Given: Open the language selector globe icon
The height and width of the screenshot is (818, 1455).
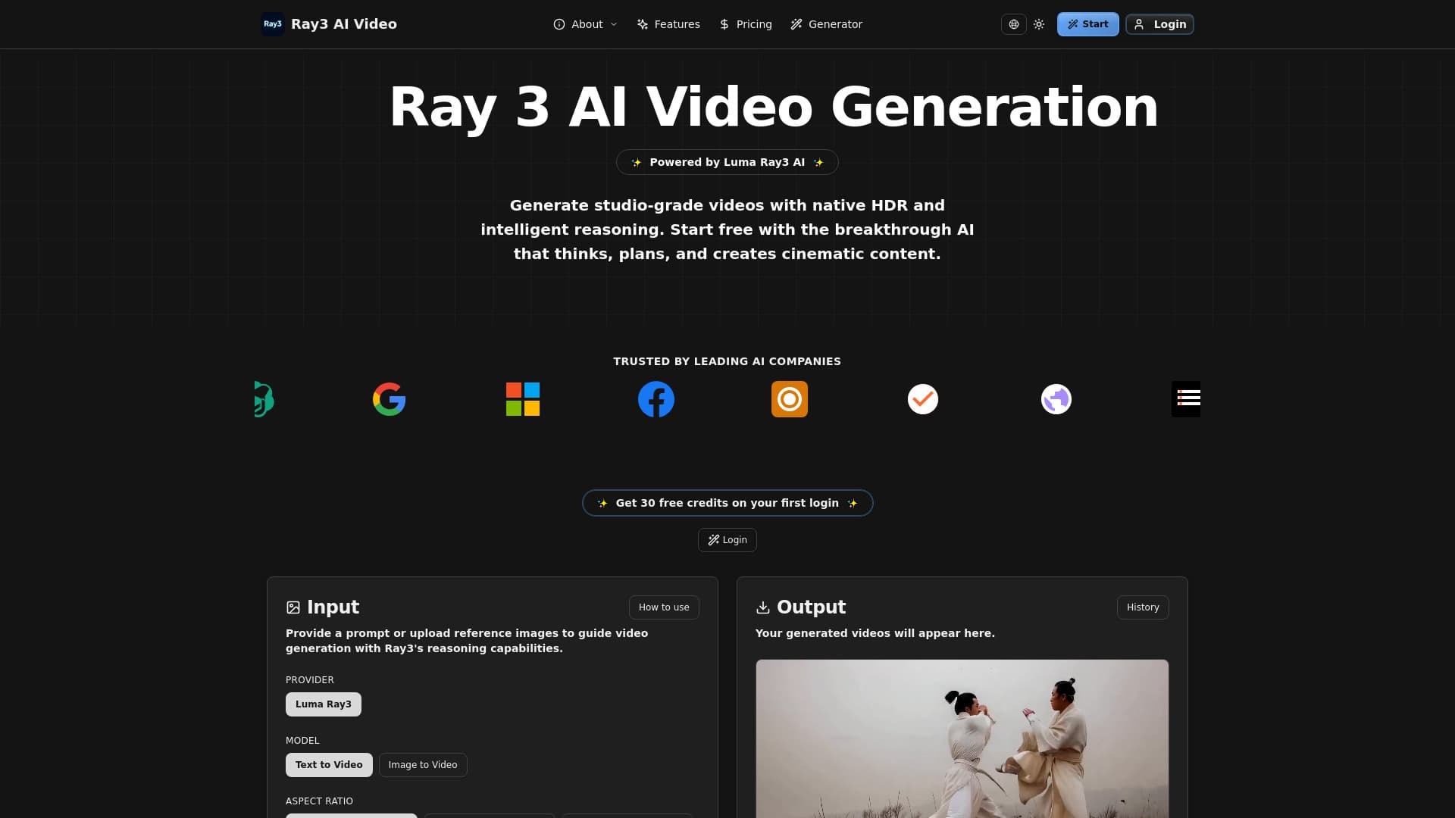Looking at the screenshot, I should (x=1014, y=23).
